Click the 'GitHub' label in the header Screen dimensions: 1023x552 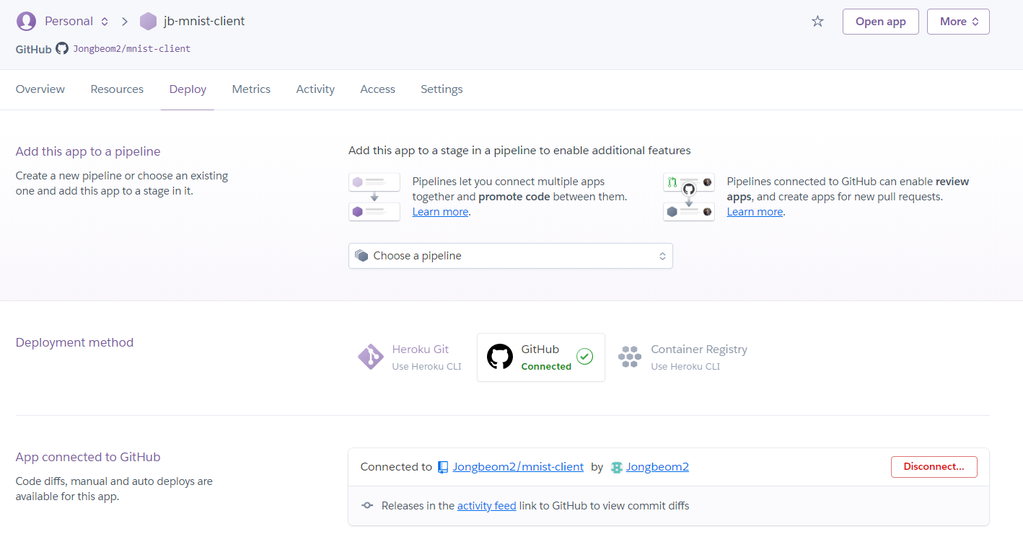[34, 49]
